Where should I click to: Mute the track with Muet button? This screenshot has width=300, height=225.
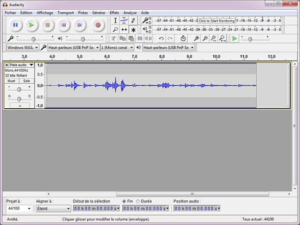[x=11, y=81]
